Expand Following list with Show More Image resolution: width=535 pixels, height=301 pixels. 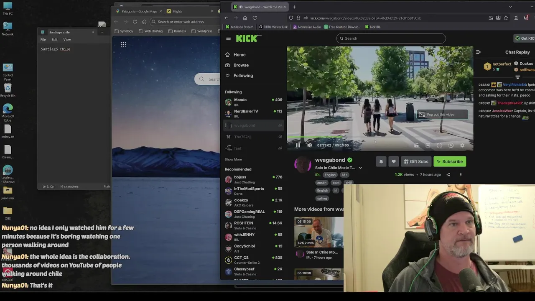(x=233, y=159)
